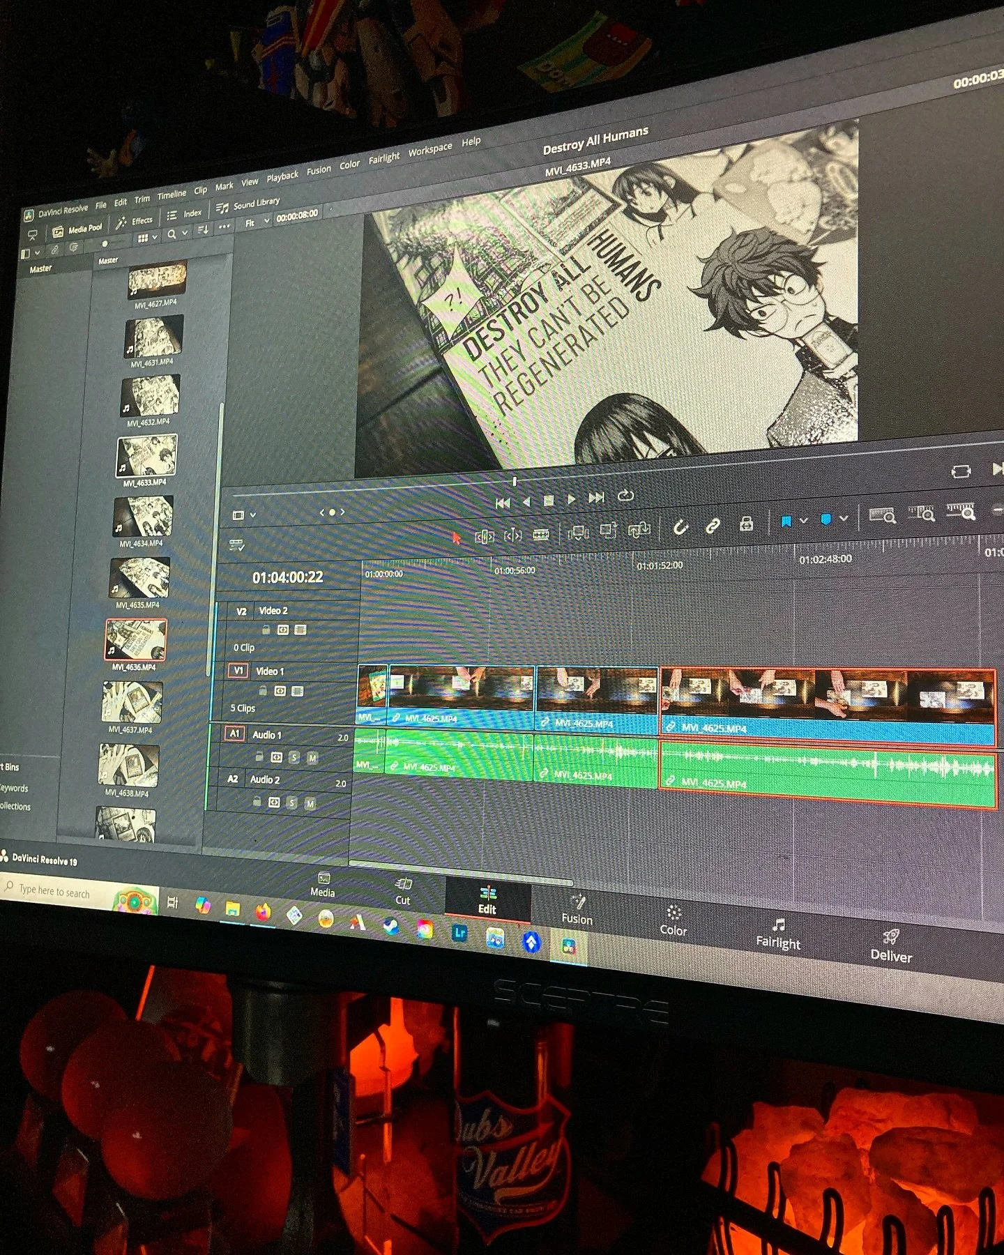Open the marker color dropdown arrow
1004x1255 pixels.
(x=844, y=518)
